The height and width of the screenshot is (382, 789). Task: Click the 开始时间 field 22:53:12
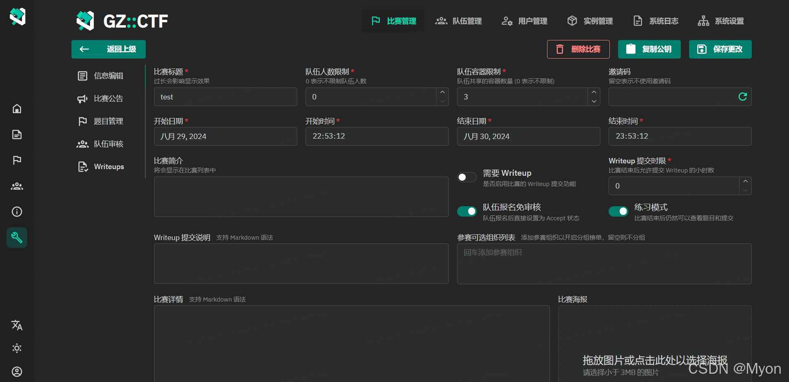(x=377, y=136)
